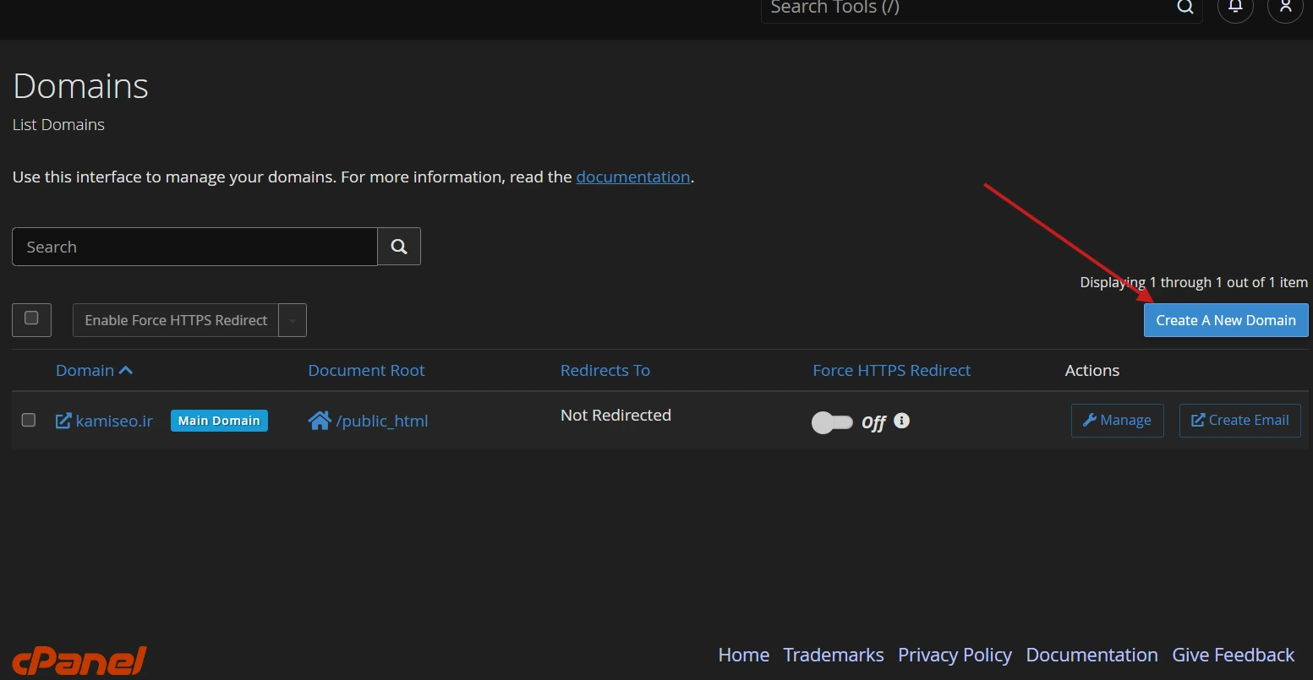Click the cPanel logo
Viewport: 1313px width, 680px height.
(79, 660)
